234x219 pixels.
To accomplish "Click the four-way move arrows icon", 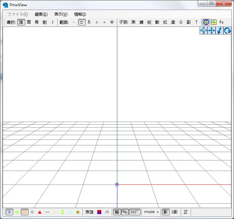I will pos(211,31).
